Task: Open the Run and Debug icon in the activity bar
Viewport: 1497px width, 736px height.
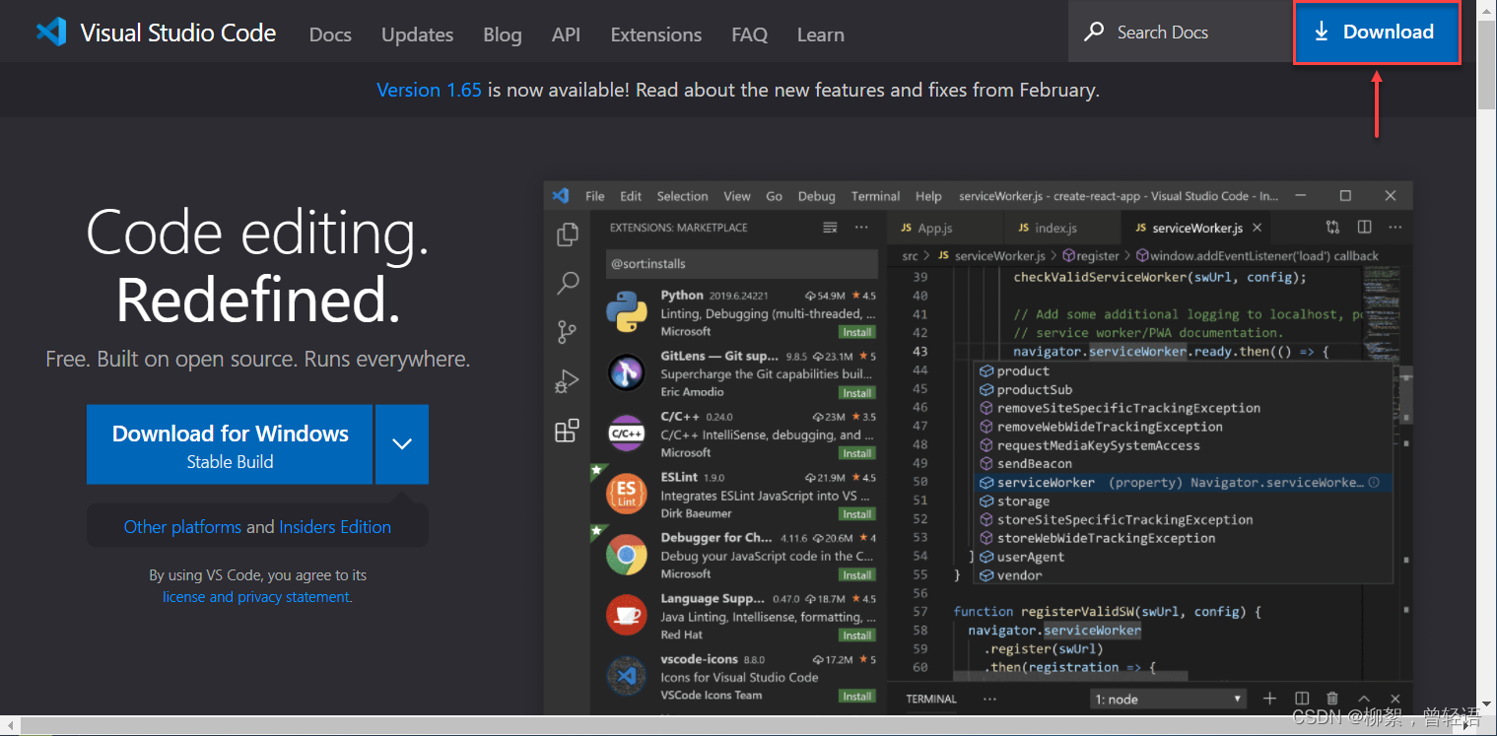Action: click(568, 381)
